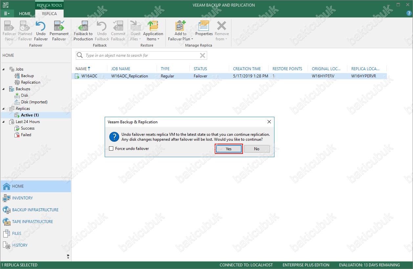Select Backup under Jobs
This screenshot has height=269, width=413.
coord(27,76)
